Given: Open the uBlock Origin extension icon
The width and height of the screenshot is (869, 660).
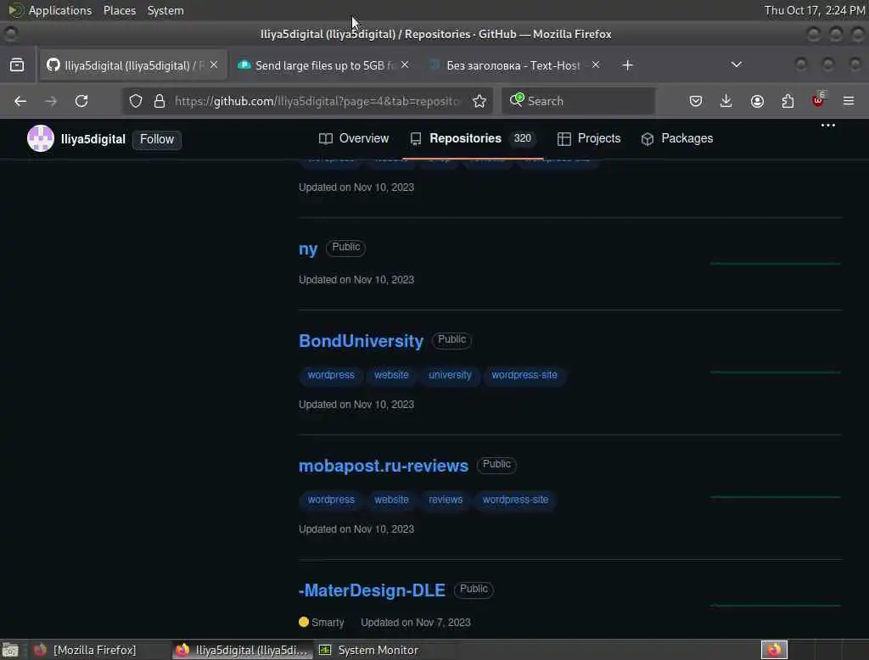Looking at the screenshot, I should click(x=818, y=100).
